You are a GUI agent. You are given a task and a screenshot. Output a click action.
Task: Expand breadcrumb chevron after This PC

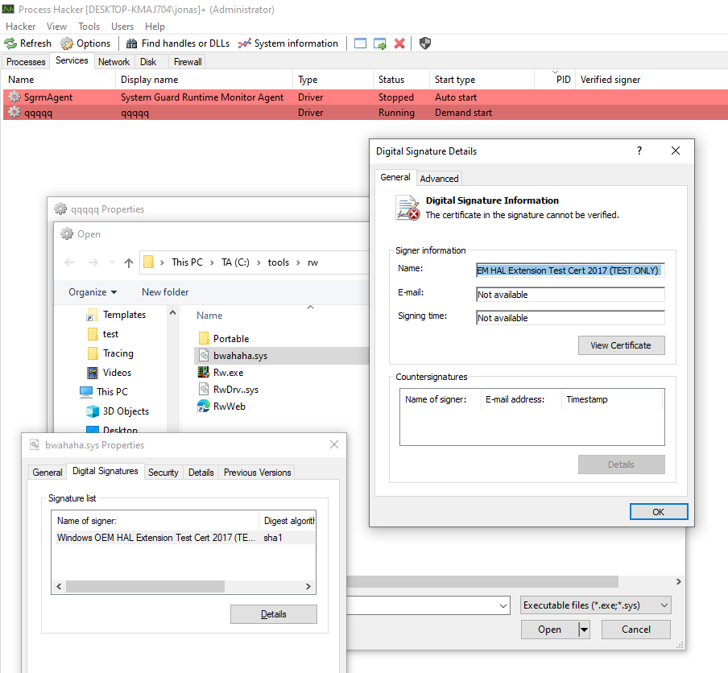[x=212, y=262]
